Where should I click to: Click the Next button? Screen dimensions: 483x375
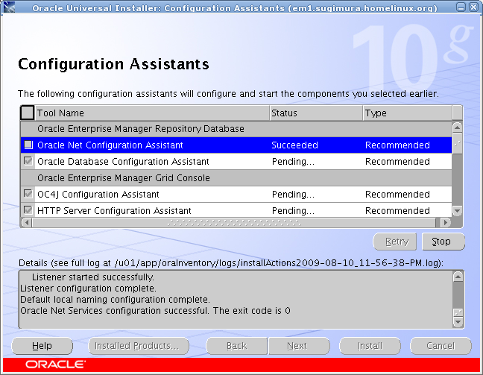point(299,346)
